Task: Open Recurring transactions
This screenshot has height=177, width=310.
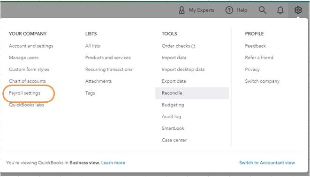Action: tap(108, 70)
